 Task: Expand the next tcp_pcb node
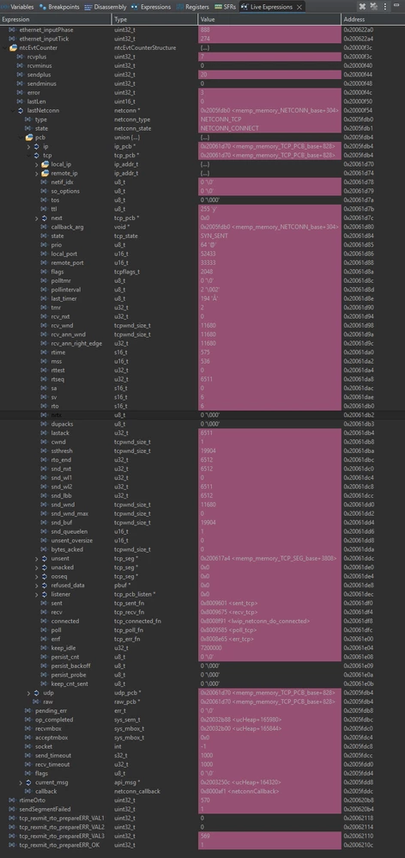[x=37, y=218]
